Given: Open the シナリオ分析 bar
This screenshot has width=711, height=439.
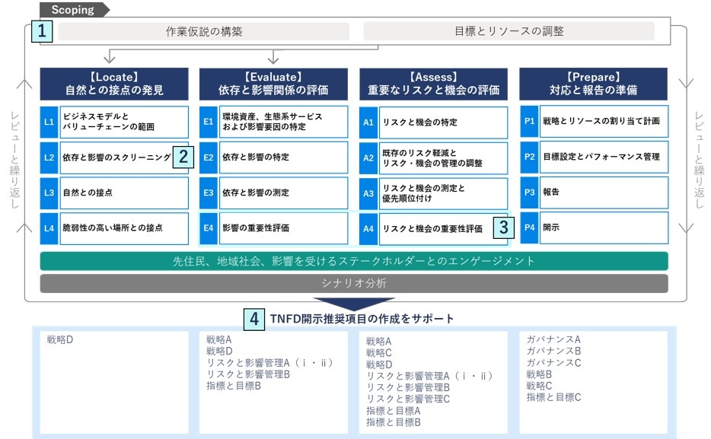Looking at the screenshot, I should click(x=352, y=284).
